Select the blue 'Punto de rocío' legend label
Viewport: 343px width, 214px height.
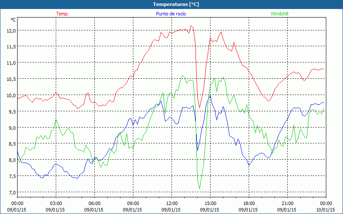pyautogui.click(x=171, y=14)
